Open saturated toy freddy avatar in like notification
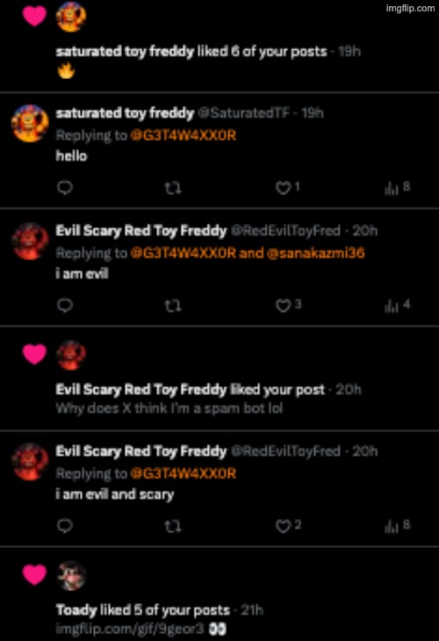 point(71,17)
